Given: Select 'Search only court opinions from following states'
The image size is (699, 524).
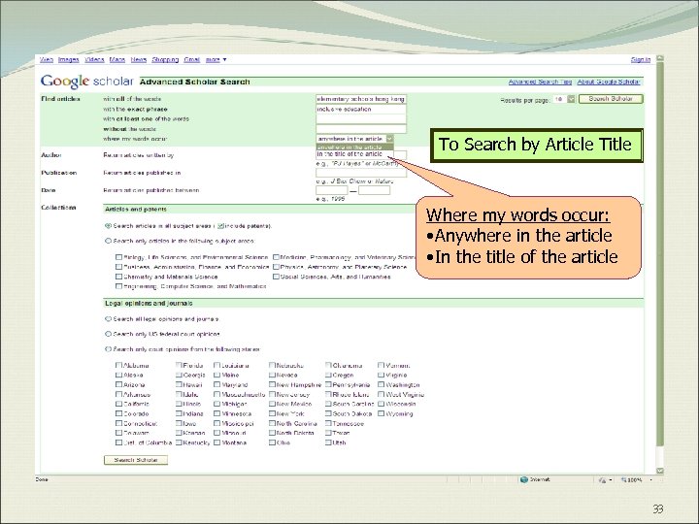Looking at the screenshot, I should (108, 349).
